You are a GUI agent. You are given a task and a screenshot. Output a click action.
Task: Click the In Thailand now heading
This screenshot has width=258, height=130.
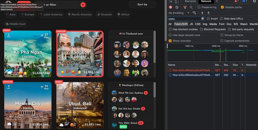tap(131, 34)
